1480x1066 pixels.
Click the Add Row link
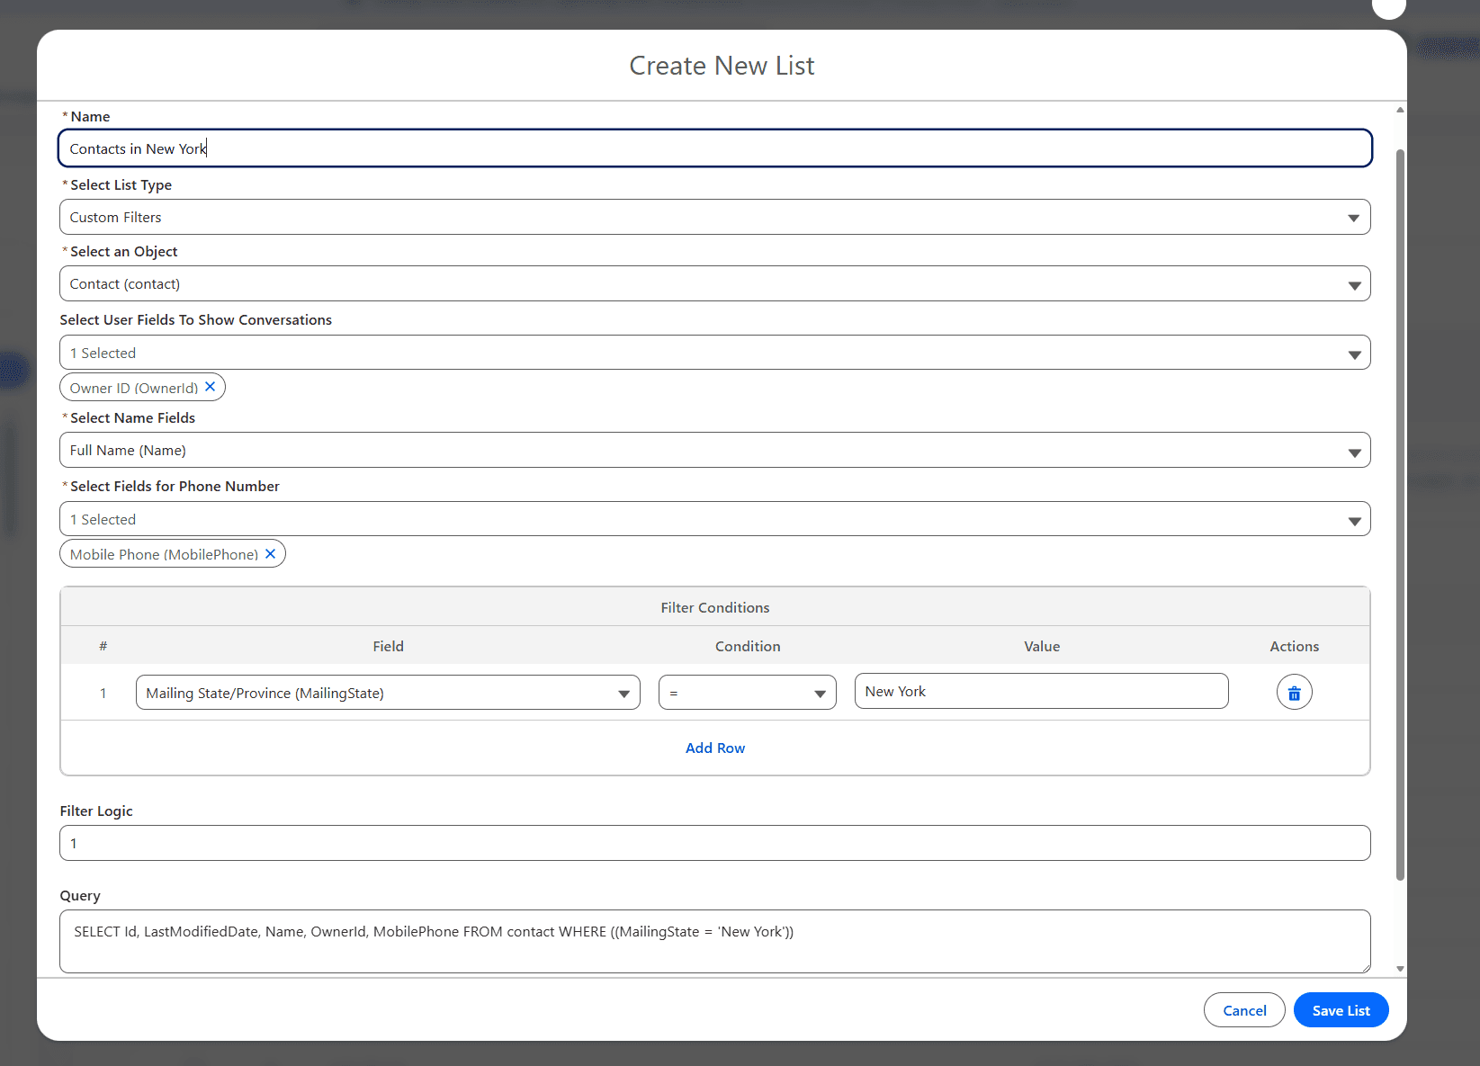coord(714,748)
